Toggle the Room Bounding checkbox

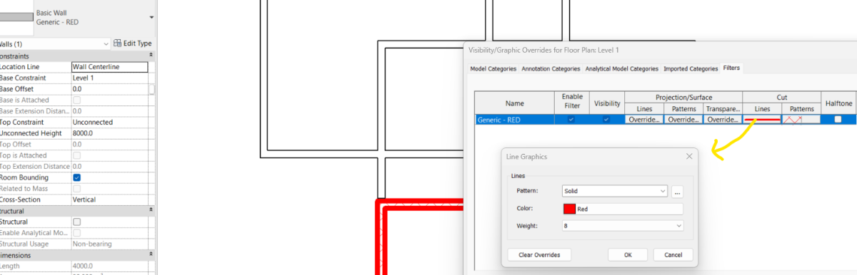77,177
